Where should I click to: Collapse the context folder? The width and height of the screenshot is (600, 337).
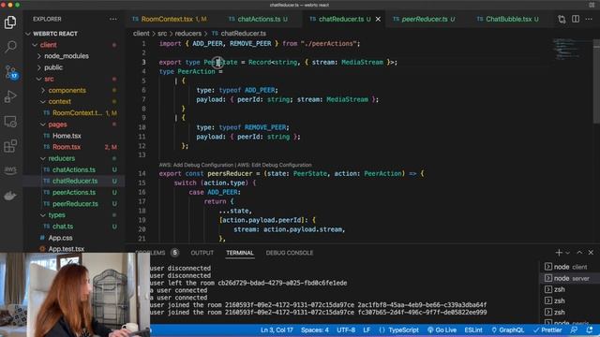[59, 102]
